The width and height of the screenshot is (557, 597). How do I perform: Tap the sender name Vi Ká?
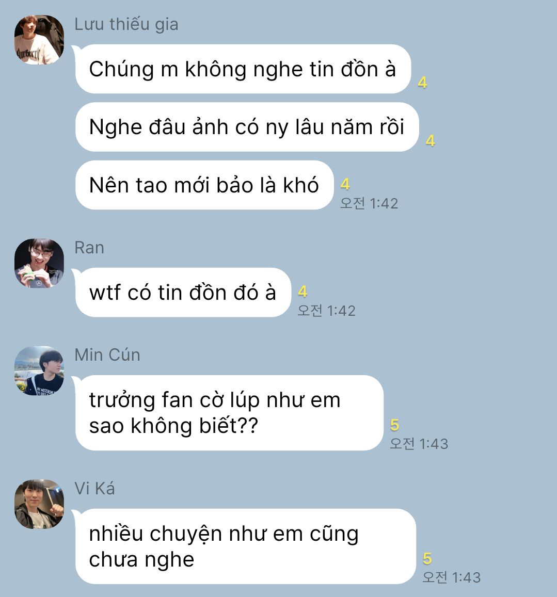94,489
